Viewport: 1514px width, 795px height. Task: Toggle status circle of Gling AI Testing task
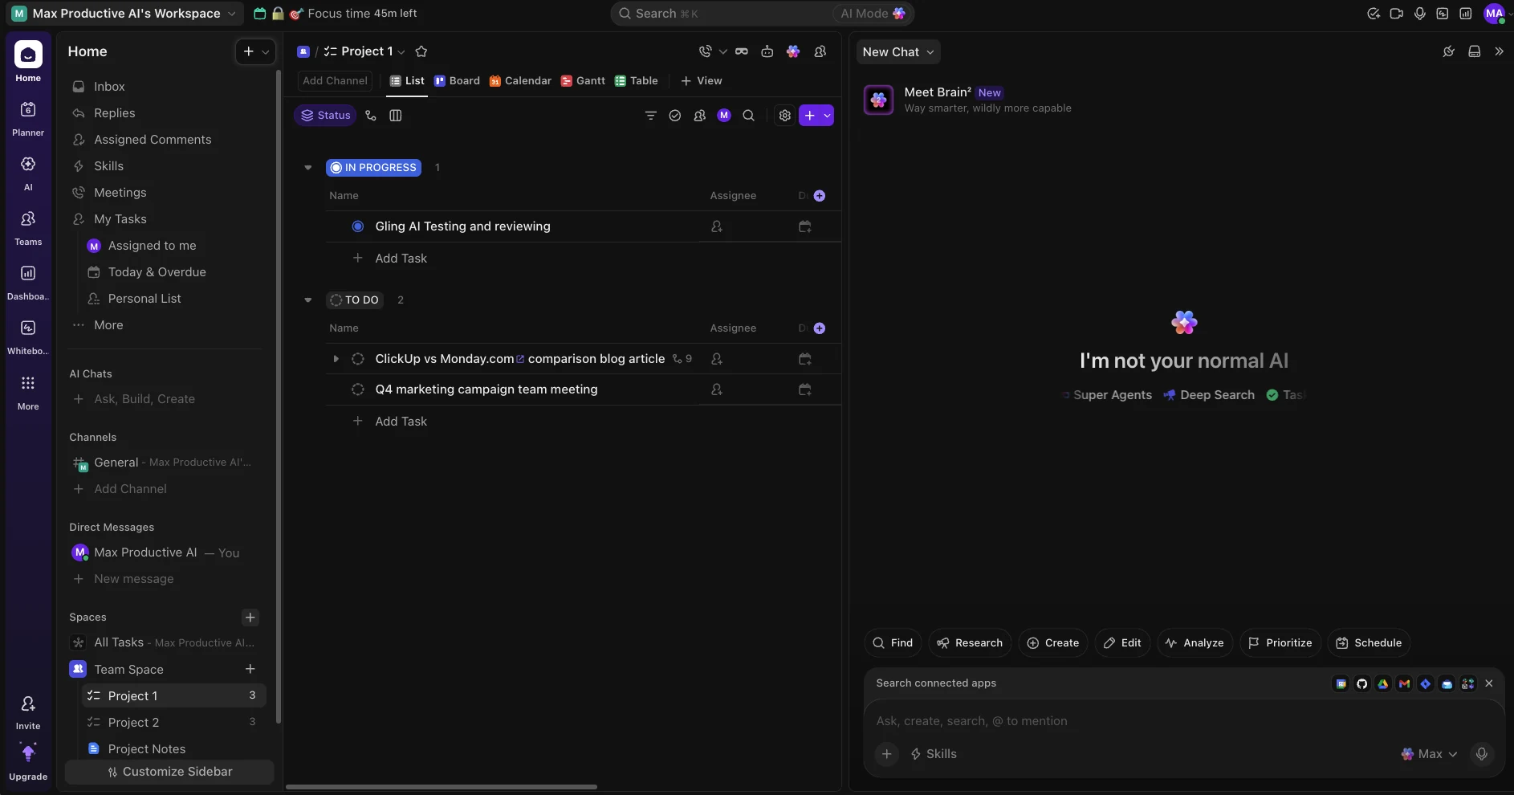point(358,226)
